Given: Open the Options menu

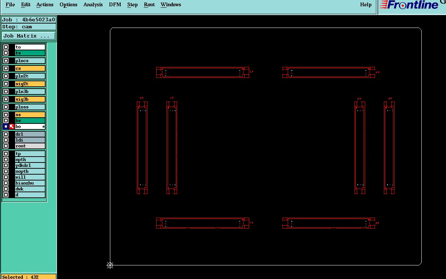Looking at the screenshot, I should pos(68,5).
